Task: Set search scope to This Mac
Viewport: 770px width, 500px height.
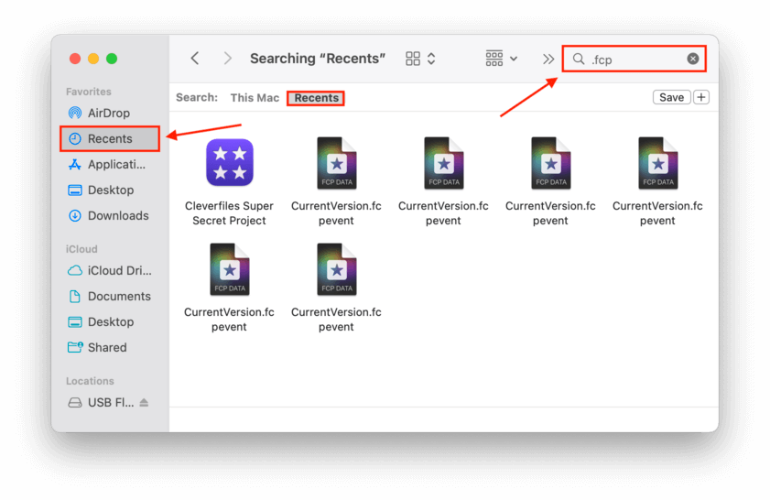Action: click(255, 98)
